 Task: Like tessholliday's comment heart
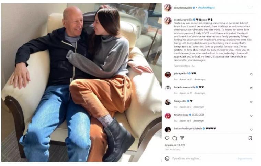coord(251,116)
